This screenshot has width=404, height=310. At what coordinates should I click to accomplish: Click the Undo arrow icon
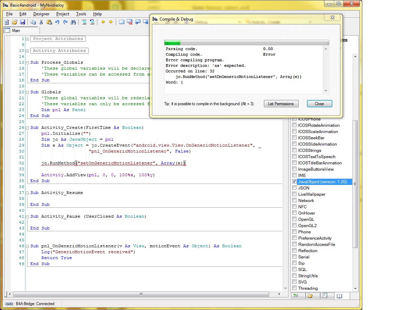(x=57, y=22)
